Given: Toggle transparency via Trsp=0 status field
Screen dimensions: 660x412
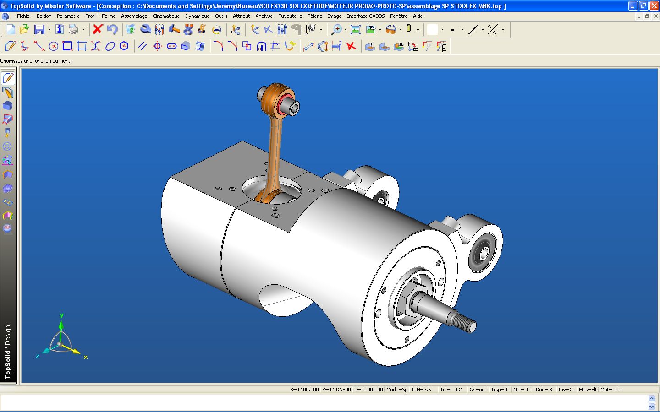Looking at the screenshot, I should (499, 390).
